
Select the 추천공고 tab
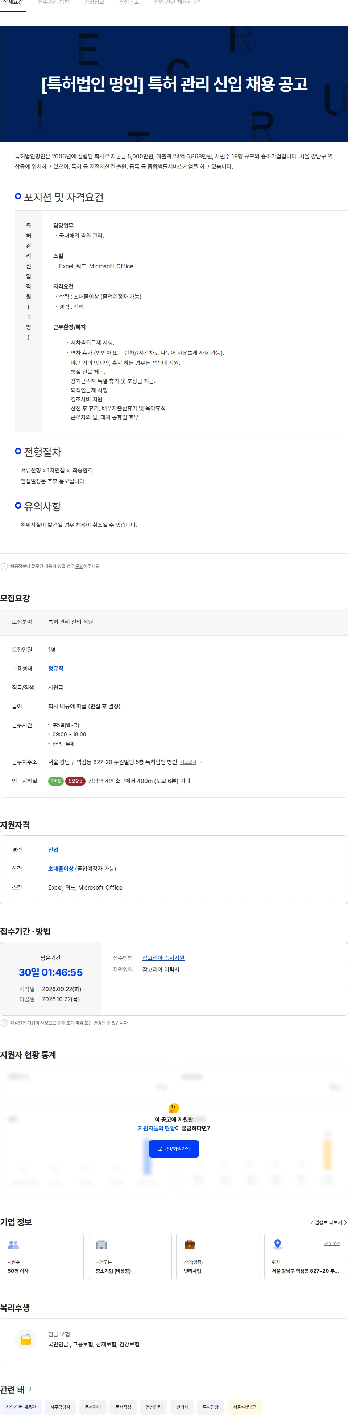[129, 3]
